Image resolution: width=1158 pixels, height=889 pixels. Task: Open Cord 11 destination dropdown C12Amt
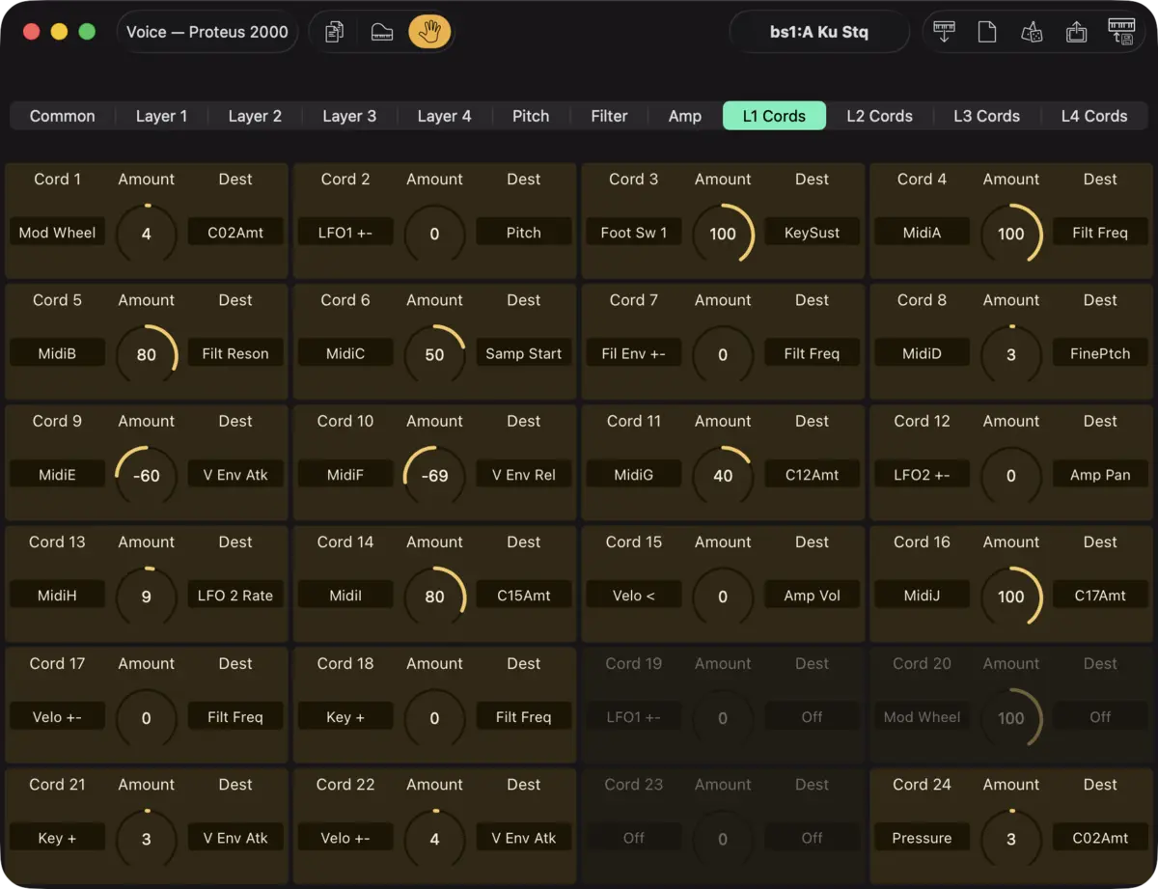click(813, 475)
